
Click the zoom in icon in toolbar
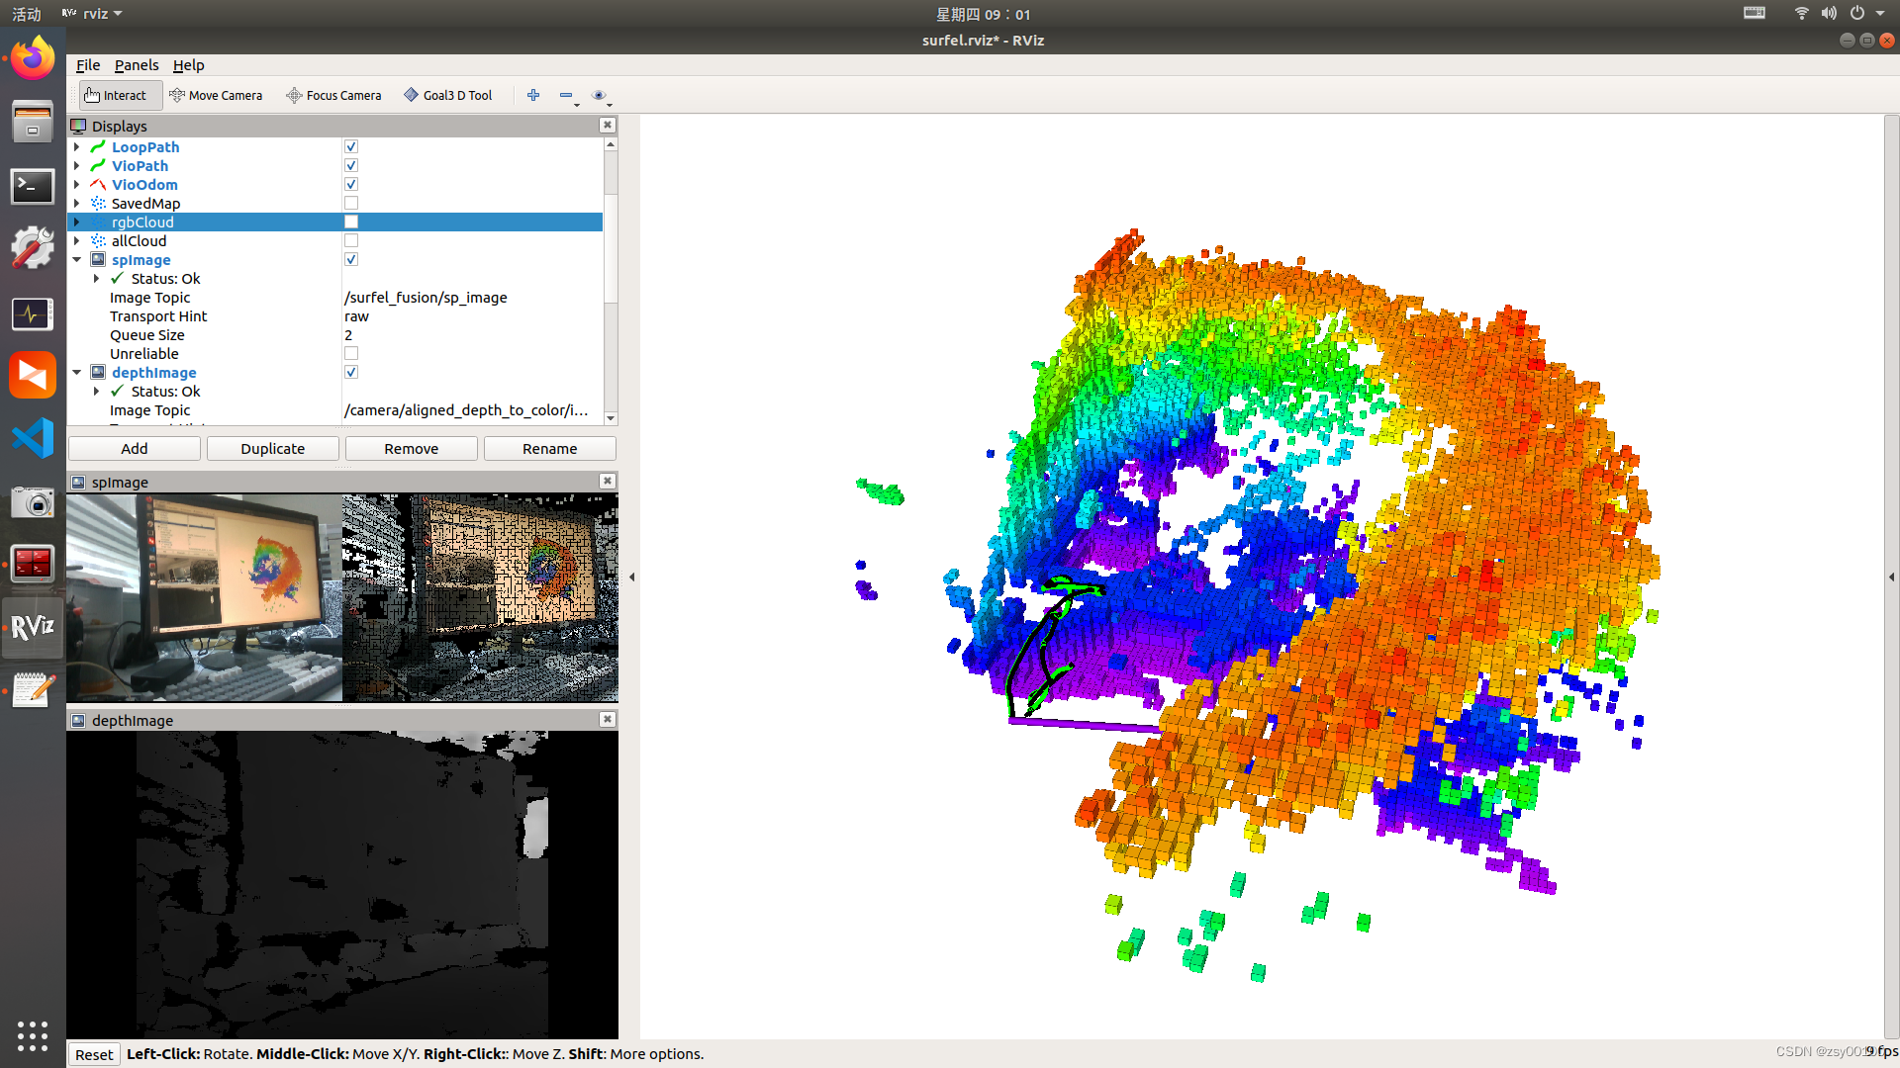click(x=533, y=95)
